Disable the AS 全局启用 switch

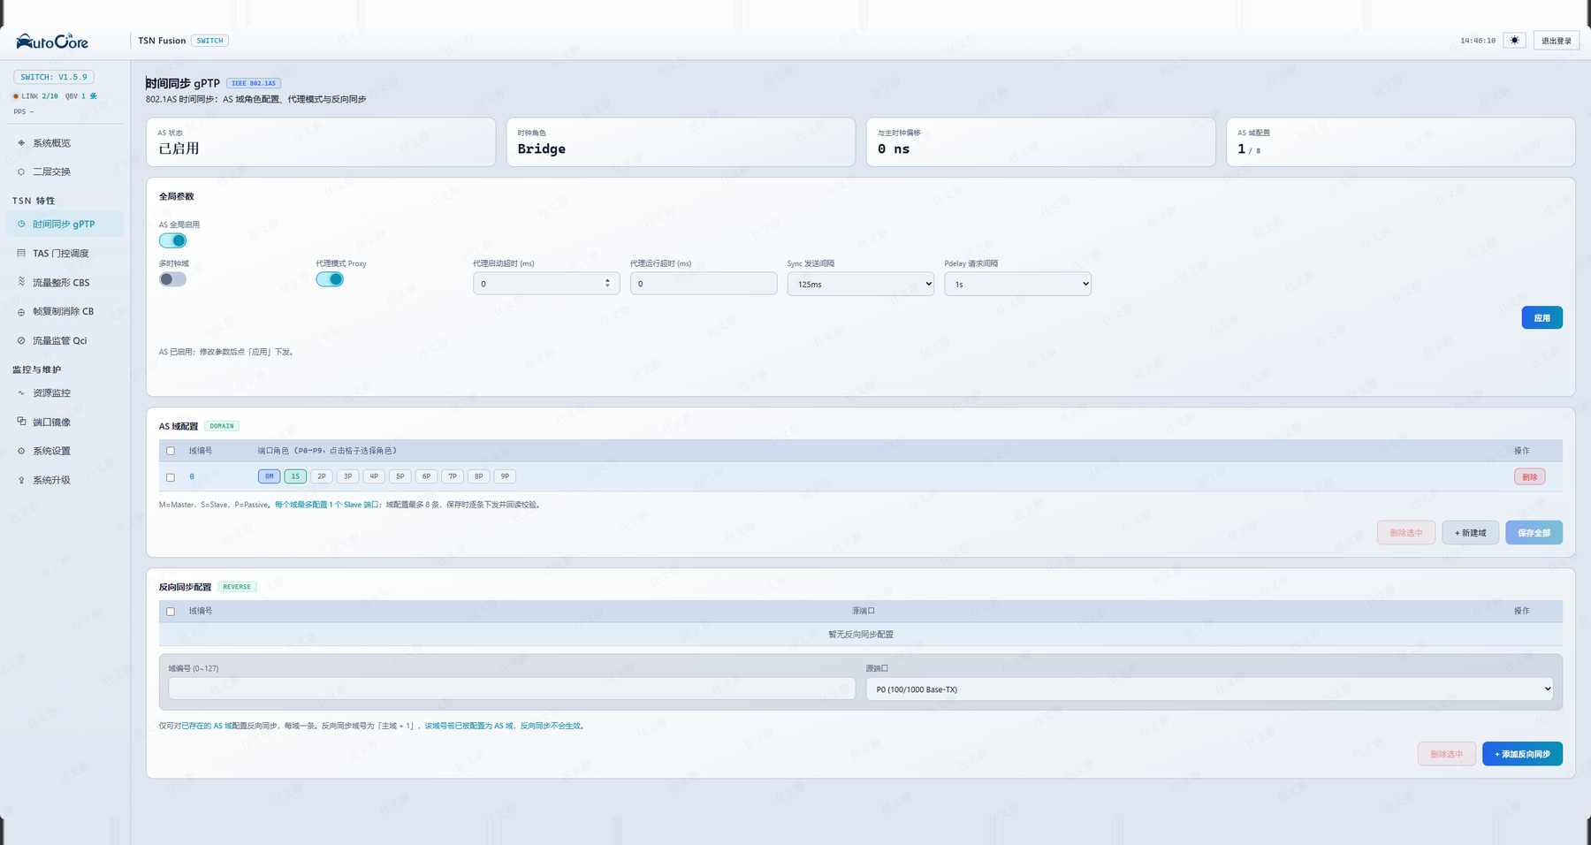[172, 240]
